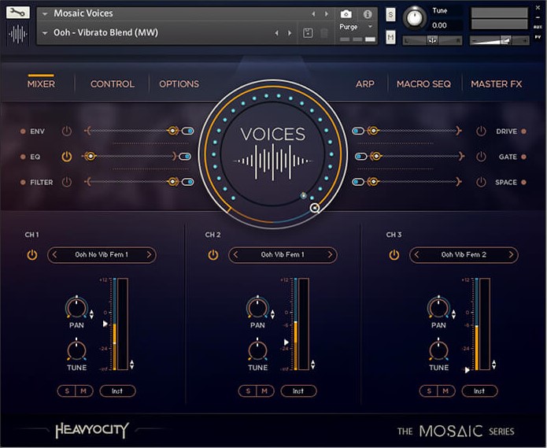This screenshot has height=448, width=547.
Task: Click the EQ macro range slider handle
Action: tap(91, 156)
